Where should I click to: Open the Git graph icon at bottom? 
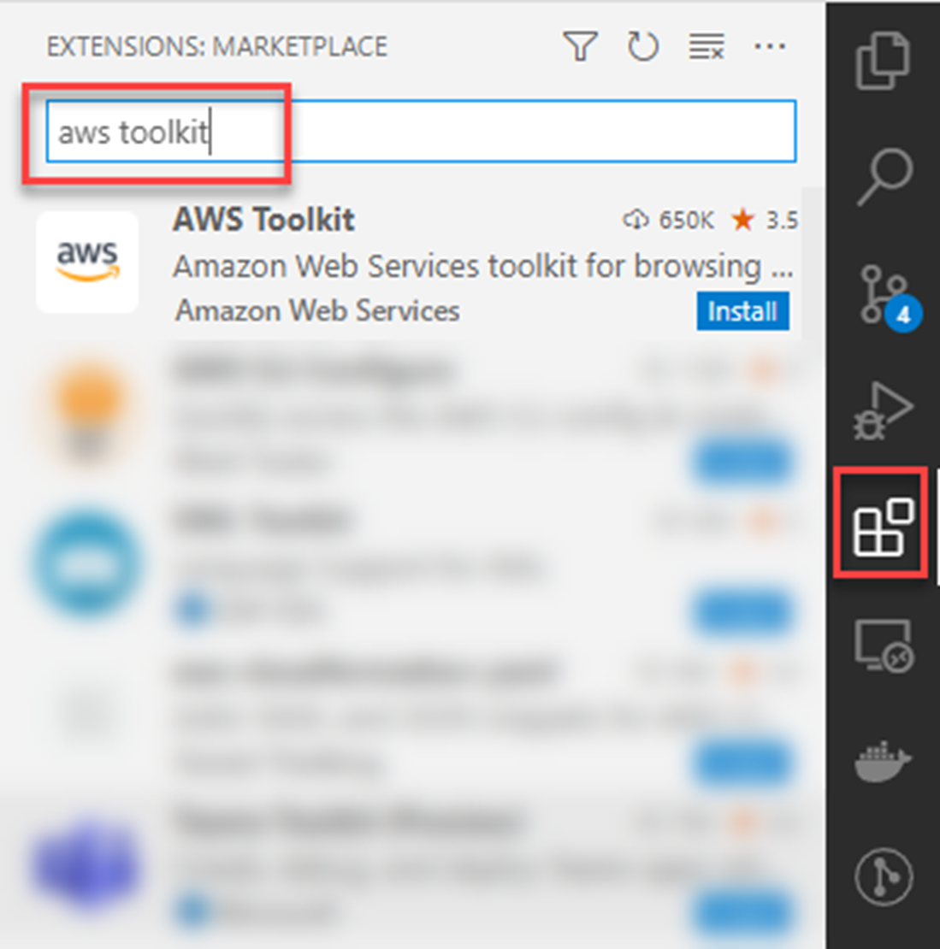[x=884, y=876]
